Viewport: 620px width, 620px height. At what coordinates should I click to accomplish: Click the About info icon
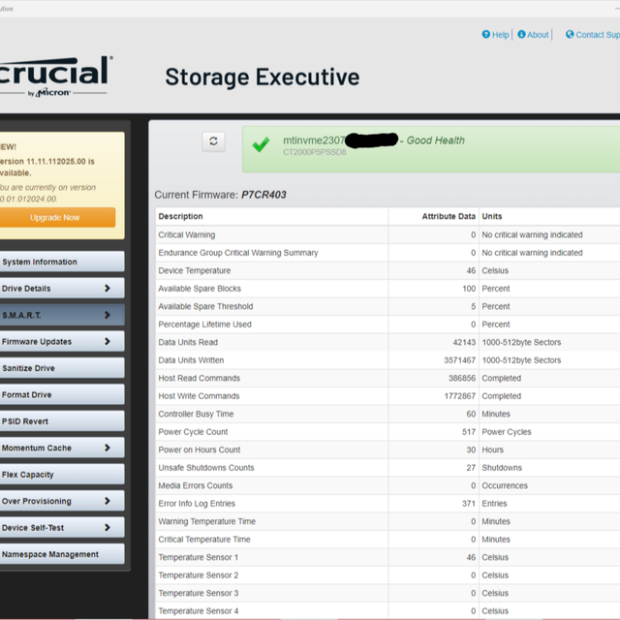point(521,35)
